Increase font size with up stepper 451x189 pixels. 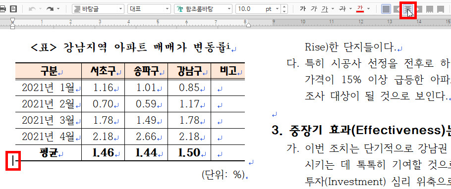[284, 7]
